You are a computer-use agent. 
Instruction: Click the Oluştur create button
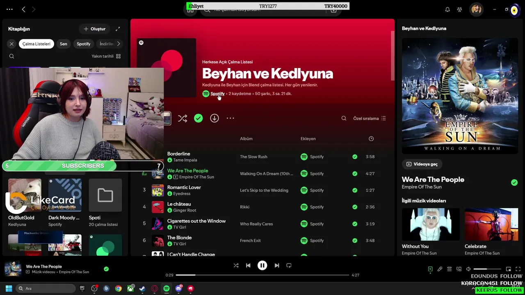(94, 29)
